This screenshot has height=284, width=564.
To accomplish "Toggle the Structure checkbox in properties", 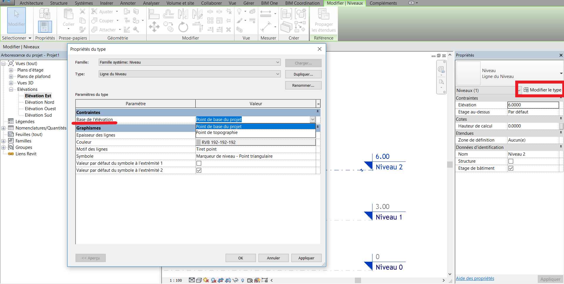I will tap(511, 161).
